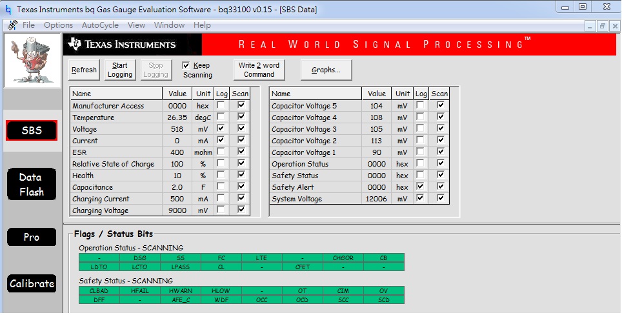Image resolution: width=622 pixels, height=315 pixels.
Task: Click the Texas Instruments logo banner
Action: [132, 45]
